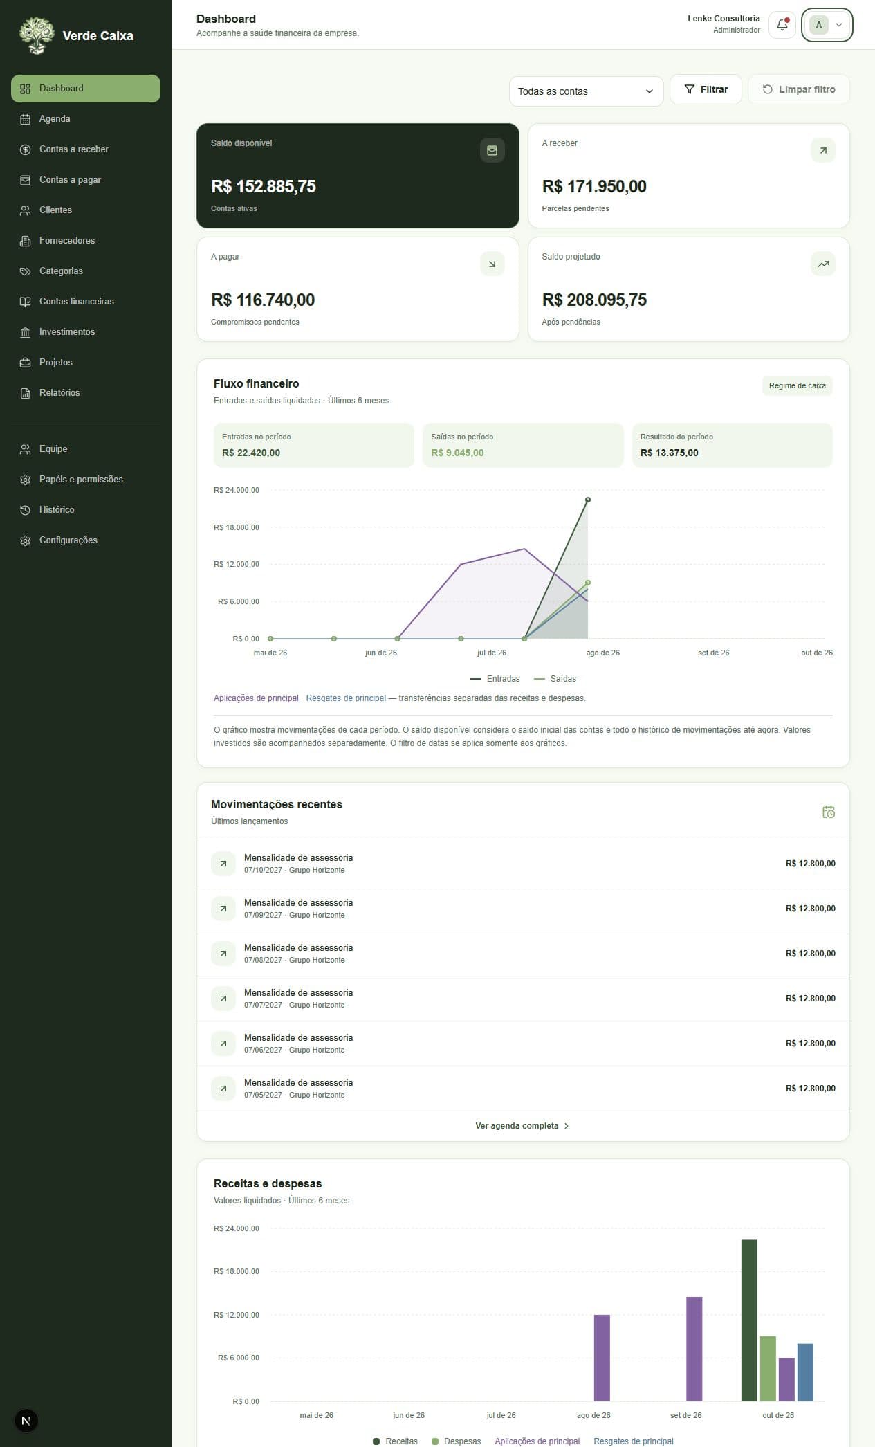Click the round N badge at the sidebar bottom
The height and width of the screenshot is (1447, 875).
tap(26, 1421)
